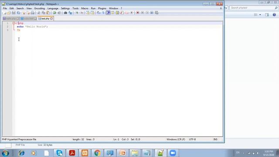Viewport: 279px width, 157px height.
Task: Open the Settings menu
Action: click(65, 8)
